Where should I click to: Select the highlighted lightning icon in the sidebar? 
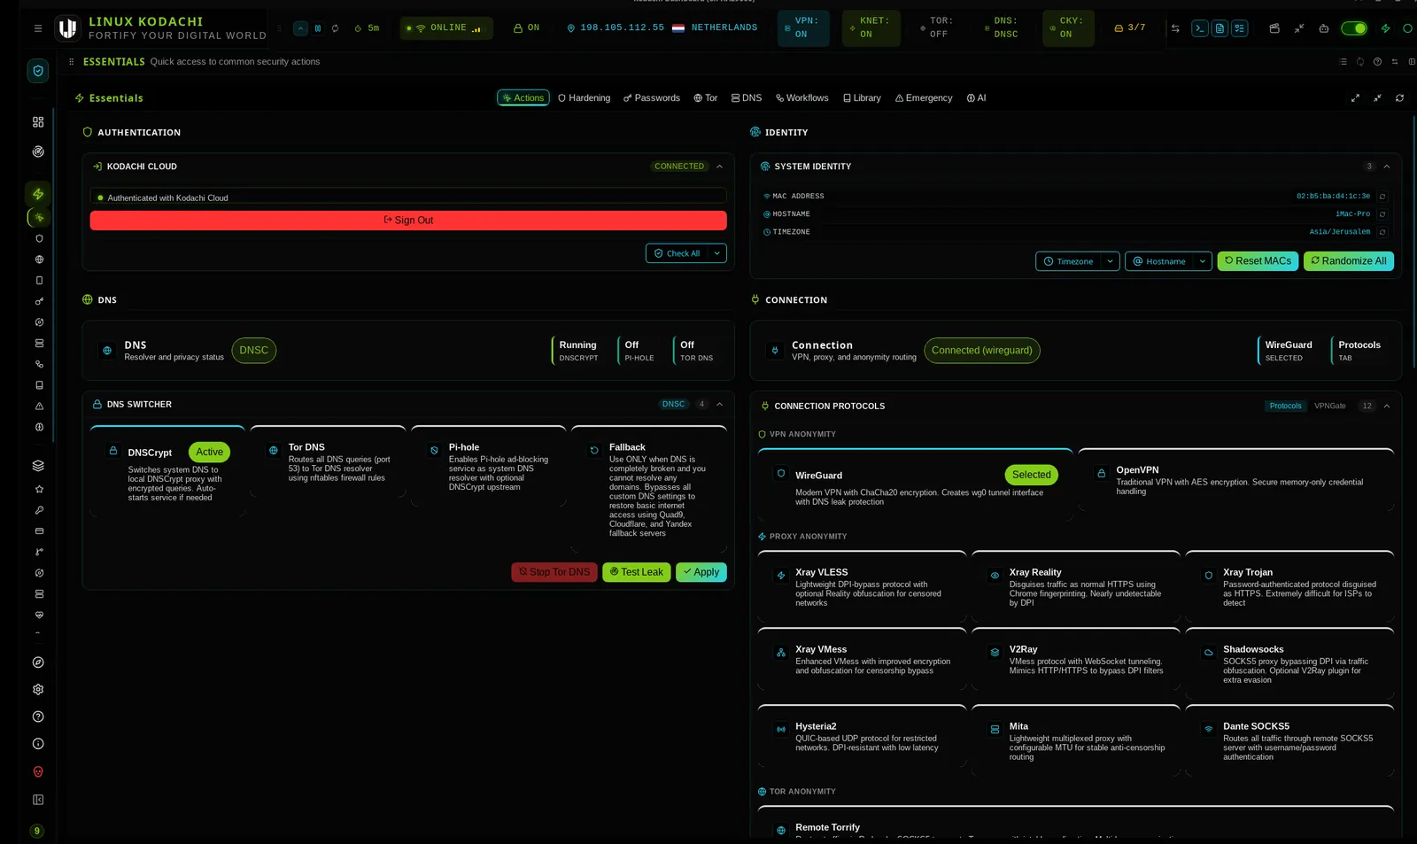(x=38, y=194)
